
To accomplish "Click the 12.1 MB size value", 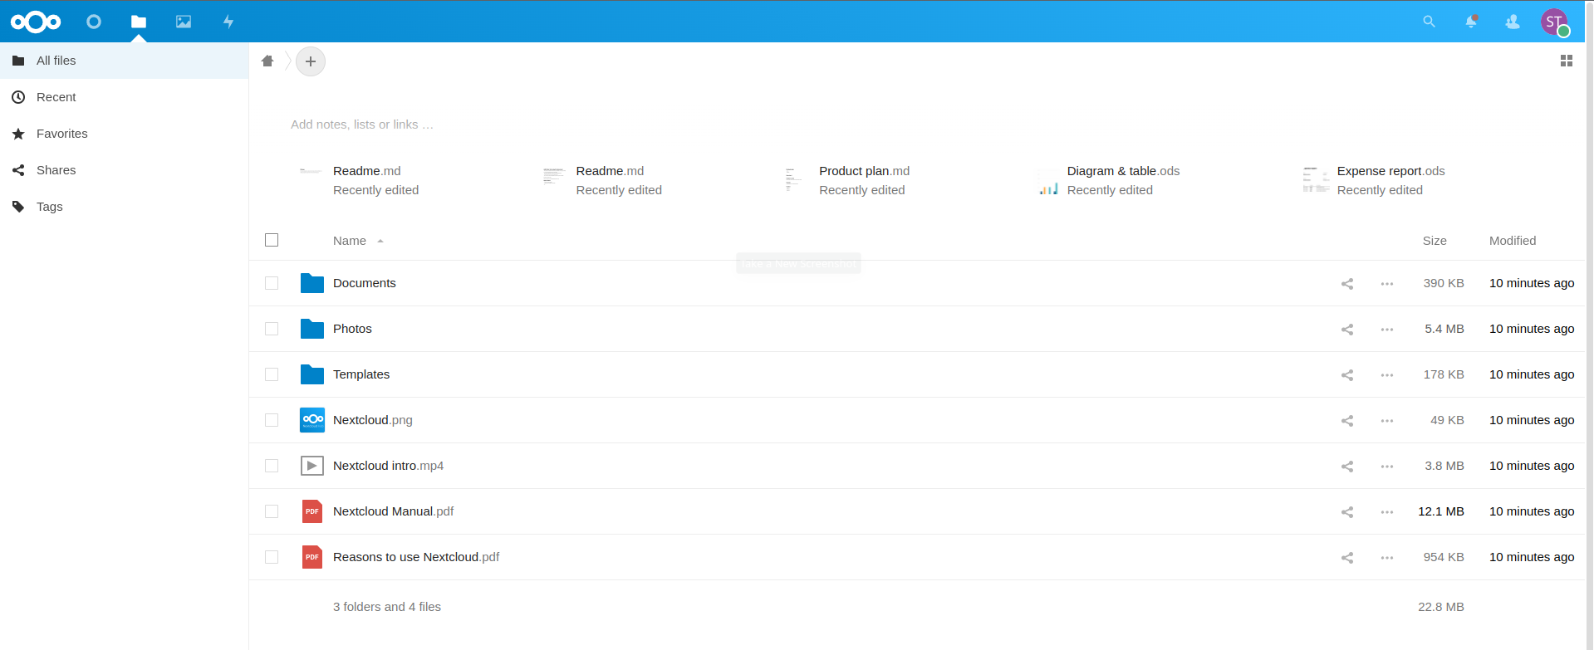I will pos(1441,511).
